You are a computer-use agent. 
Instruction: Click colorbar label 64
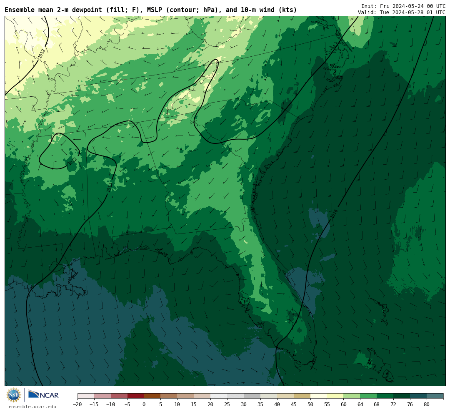360,404
